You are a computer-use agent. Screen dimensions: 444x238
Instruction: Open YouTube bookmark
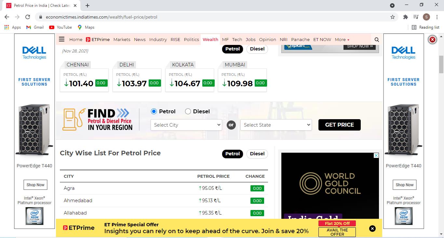61,27
